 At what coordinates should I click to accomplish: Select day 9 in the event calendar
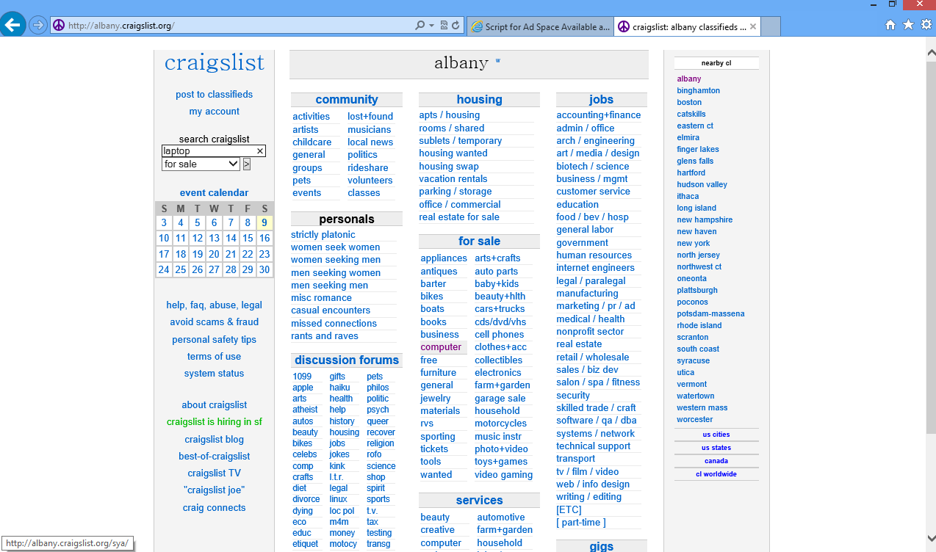264,223
